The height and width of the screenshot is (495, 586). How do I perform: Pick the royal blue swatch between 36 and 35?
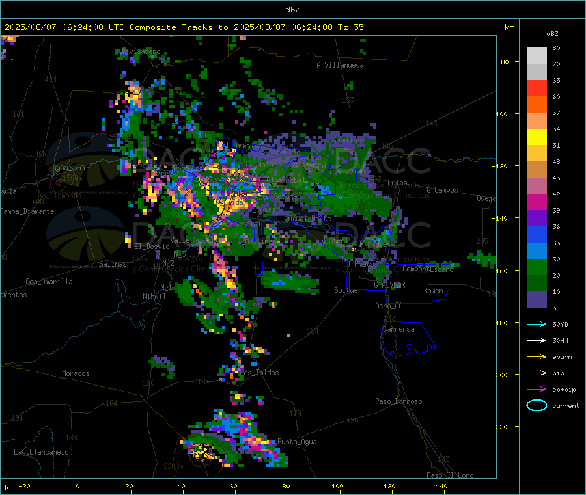537,234
